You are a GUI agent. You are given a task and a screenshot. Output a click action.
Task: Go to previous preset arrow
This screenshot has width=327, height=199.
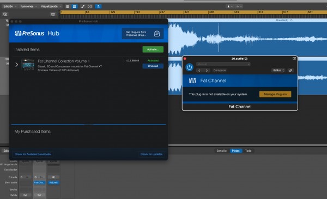point(199,70)
